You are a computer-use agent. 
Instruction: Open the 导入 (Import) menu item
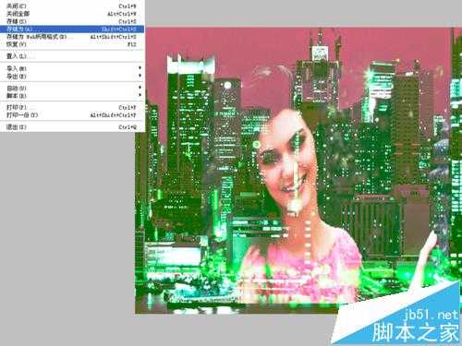tap(72, 68)
